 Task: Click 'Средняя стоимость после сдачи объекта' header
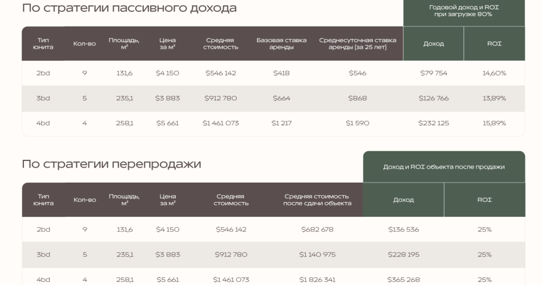317,199
